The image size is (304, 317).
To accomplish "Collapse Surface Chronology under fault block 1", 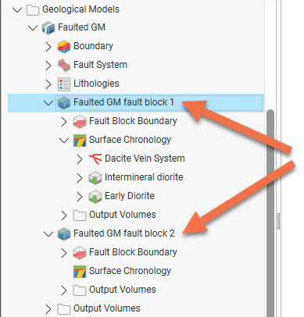I will pos(64,141).
